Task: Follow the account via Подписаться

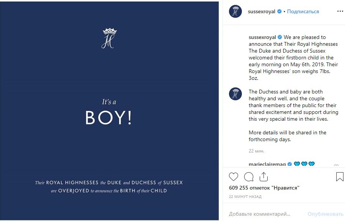Action: click(x=303, y=12)
